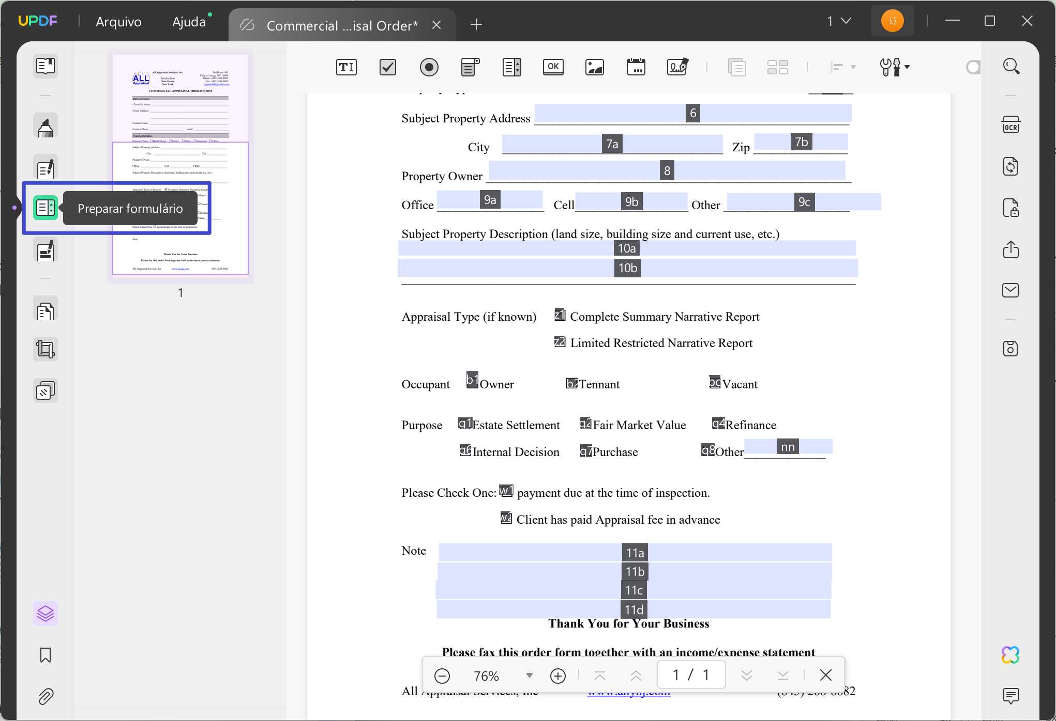Open the Comment highlighter tool
This screenshot has width=1056, height=721.
[46, 126]
